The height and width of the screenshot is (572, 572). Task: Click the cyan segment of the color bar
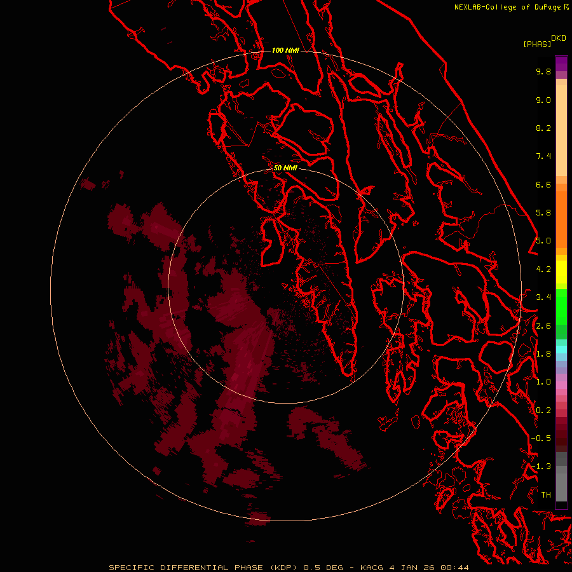[561, 349]
